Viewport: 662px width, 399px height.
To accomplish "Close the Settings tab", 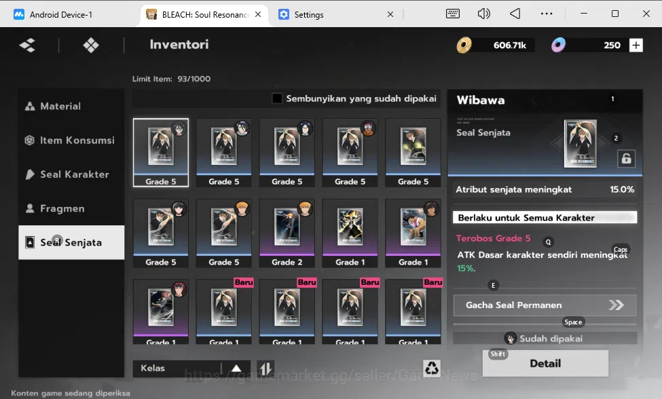I will click(390, 14).
